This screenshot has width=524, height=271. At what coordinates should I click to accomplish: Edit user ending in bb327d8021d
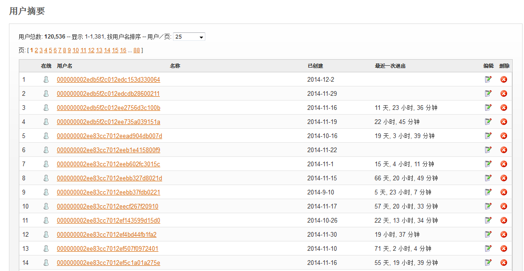coord(488,178)
